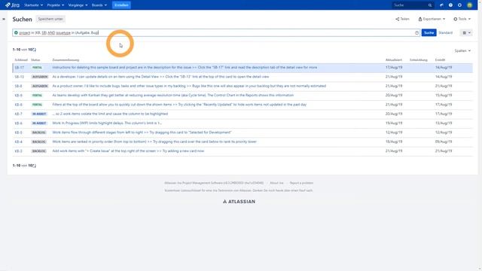Open issue key SB-8

click(18, 86)
